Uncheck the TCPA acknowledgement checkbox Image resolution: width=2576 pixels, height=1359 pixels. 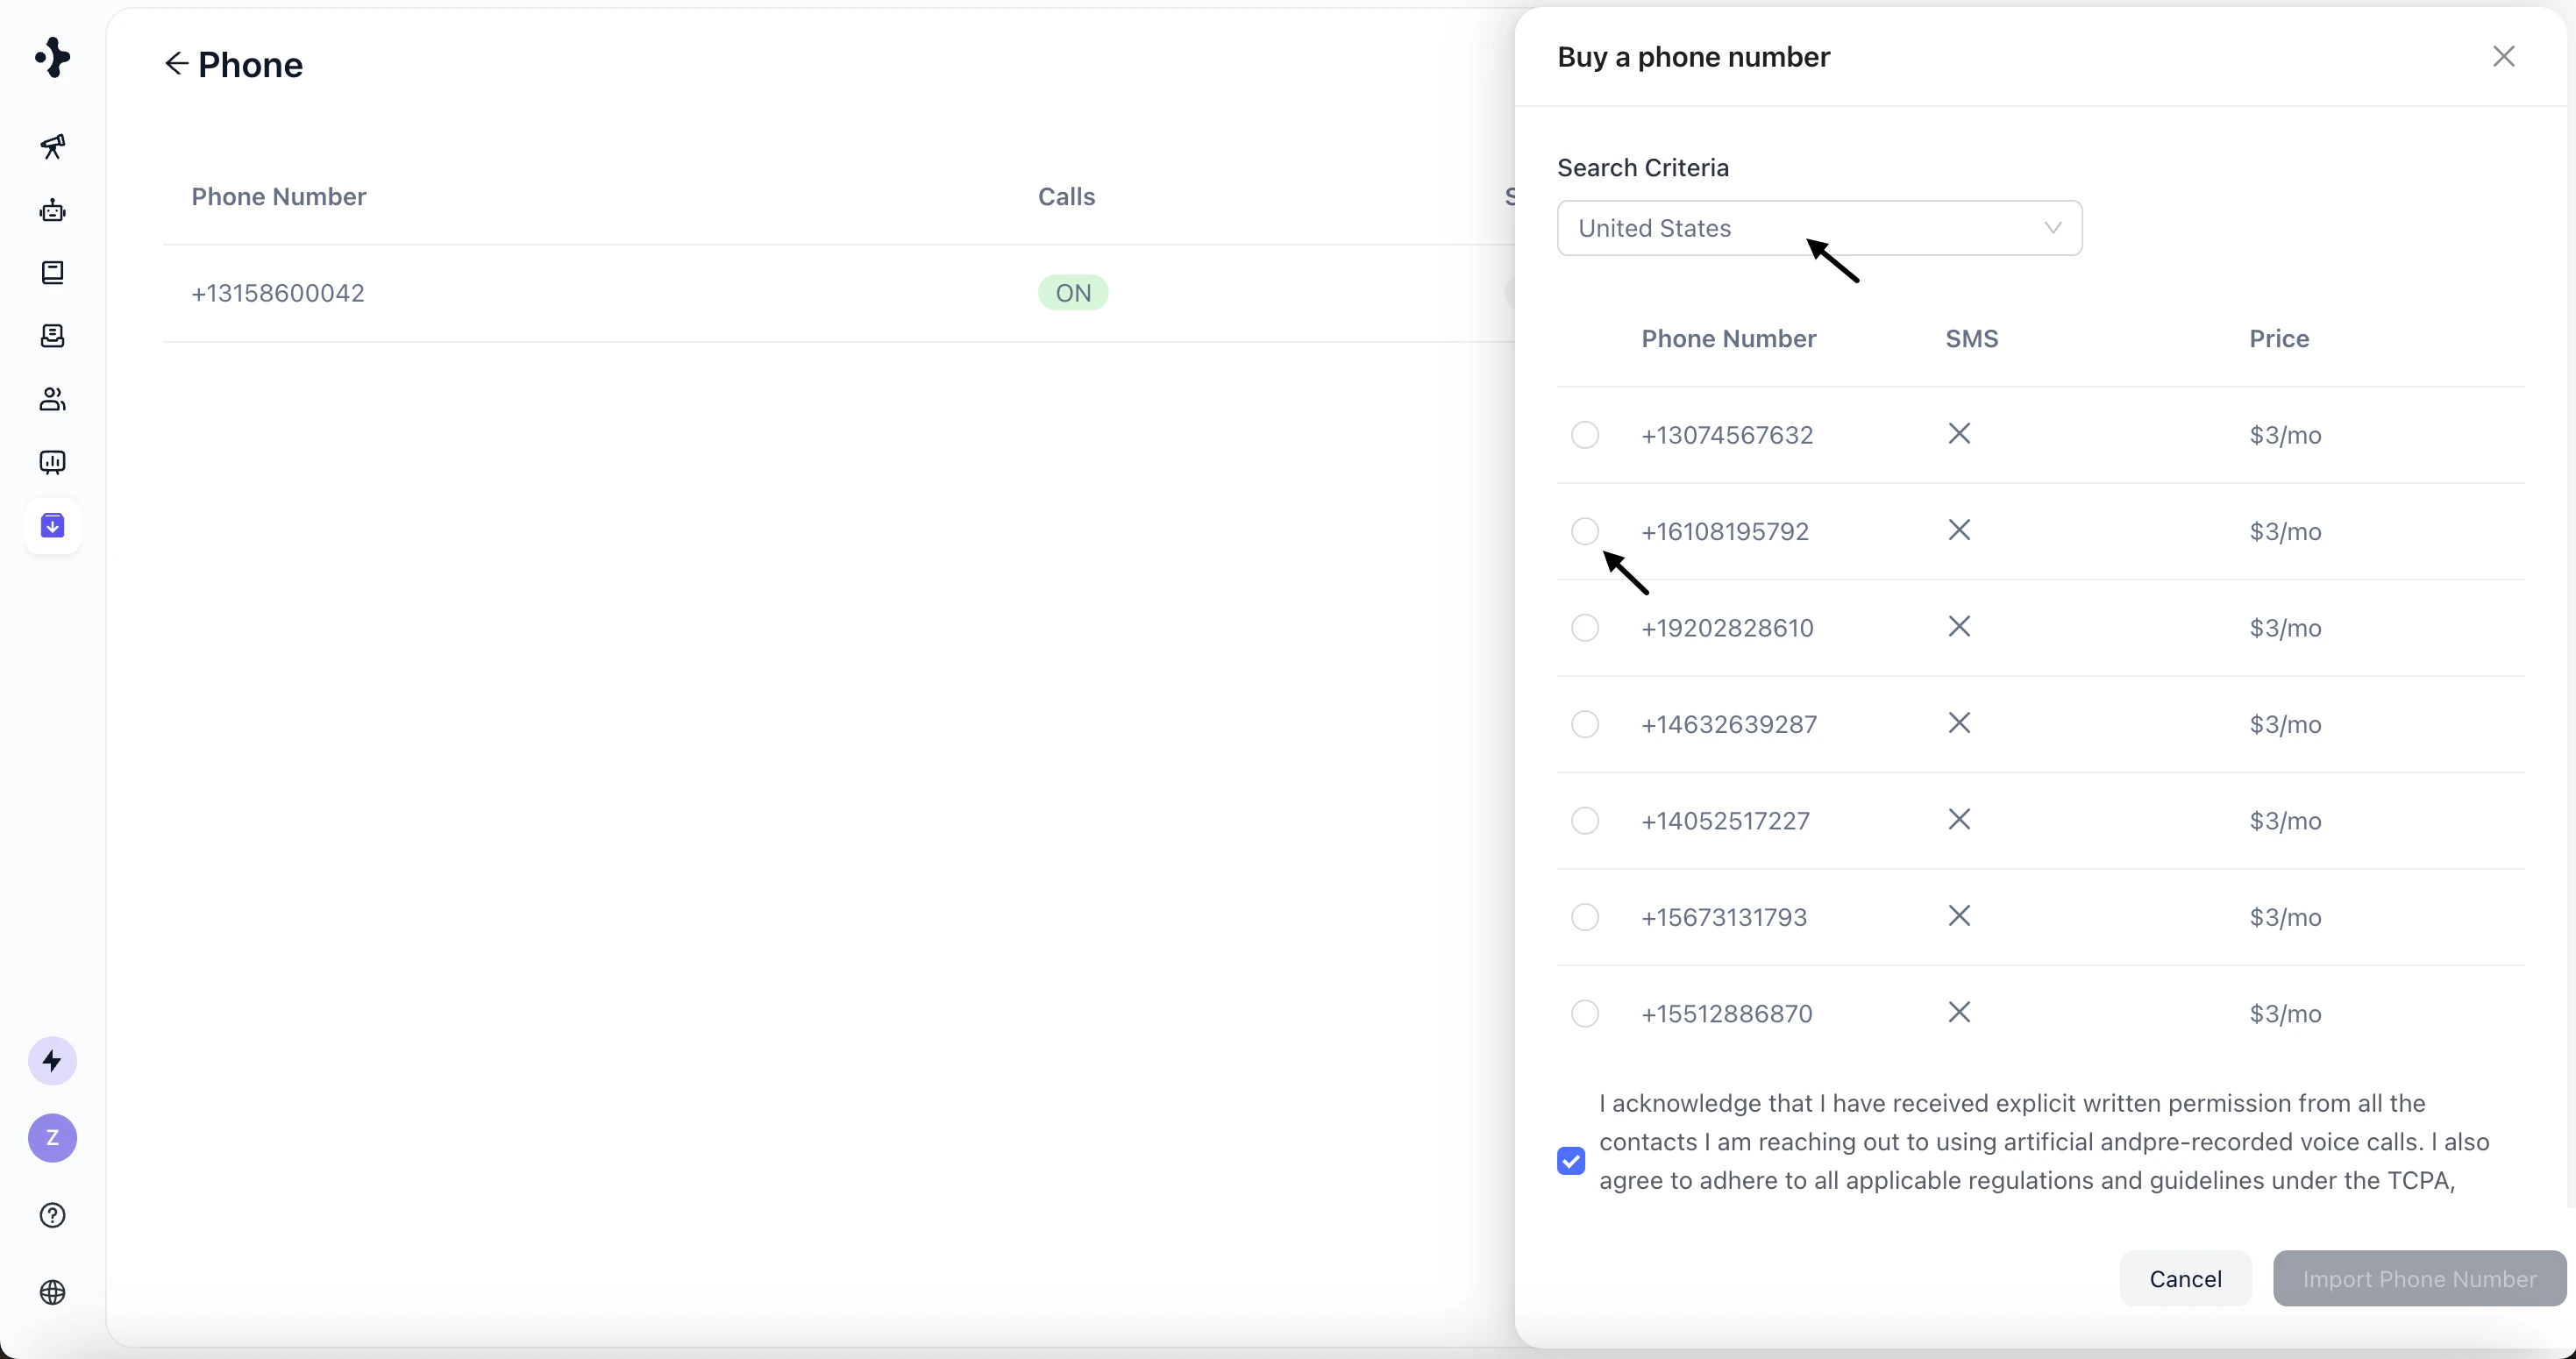1571,1161
